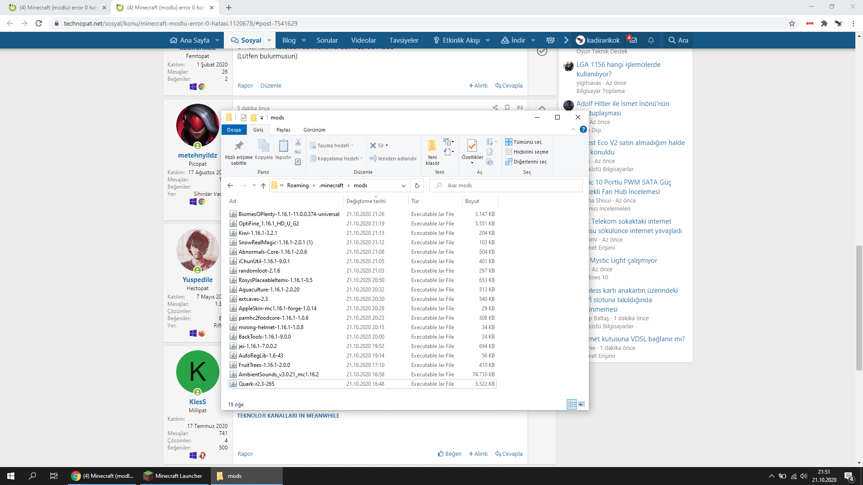Click Özellikler checkmark icon in ribbon

472,146
